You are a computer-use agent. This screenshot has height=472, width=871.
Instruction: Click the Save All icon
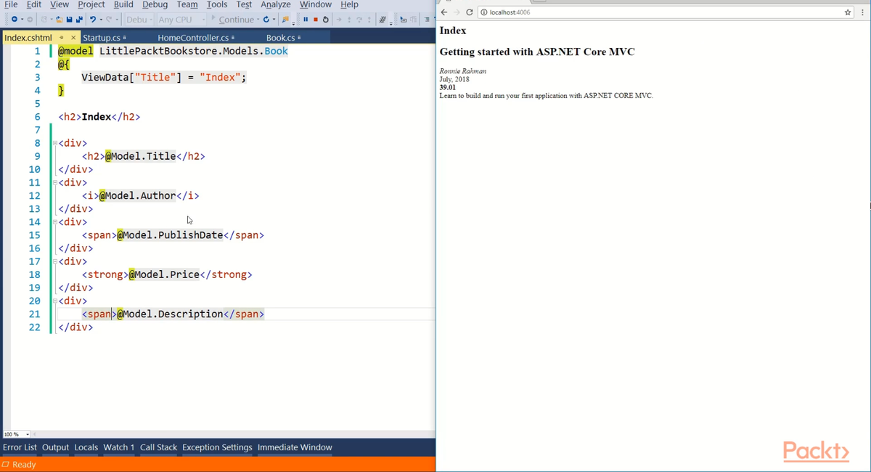78,20
